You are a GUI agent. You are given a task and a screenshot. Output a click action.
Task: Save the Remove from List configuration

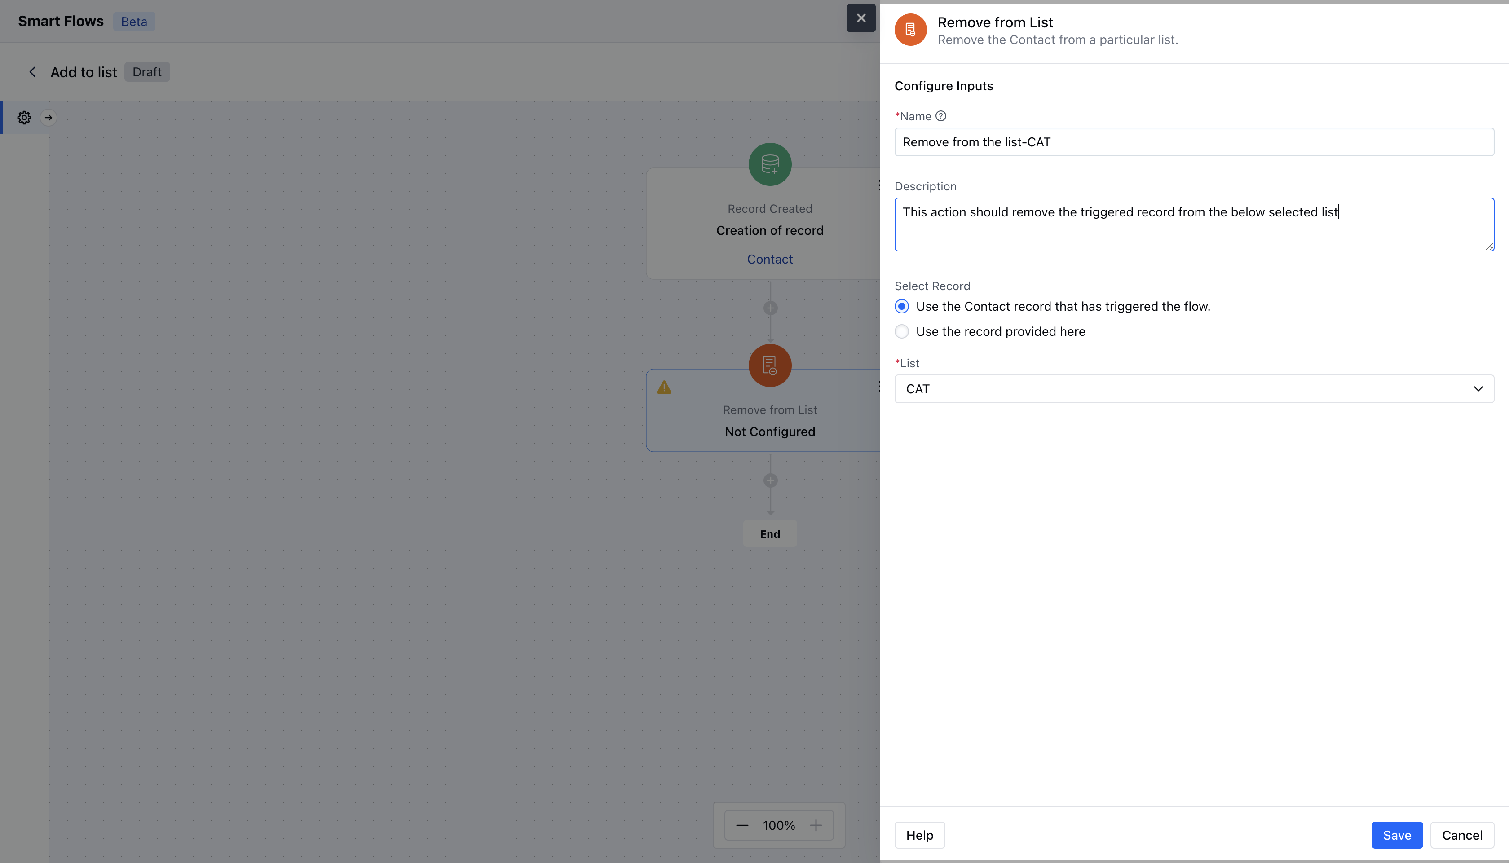coord(1396,835)
